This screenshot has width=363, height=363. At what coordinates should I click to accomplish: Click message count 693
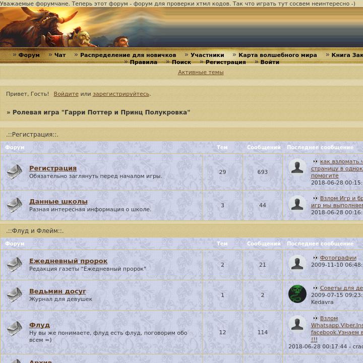262,172
